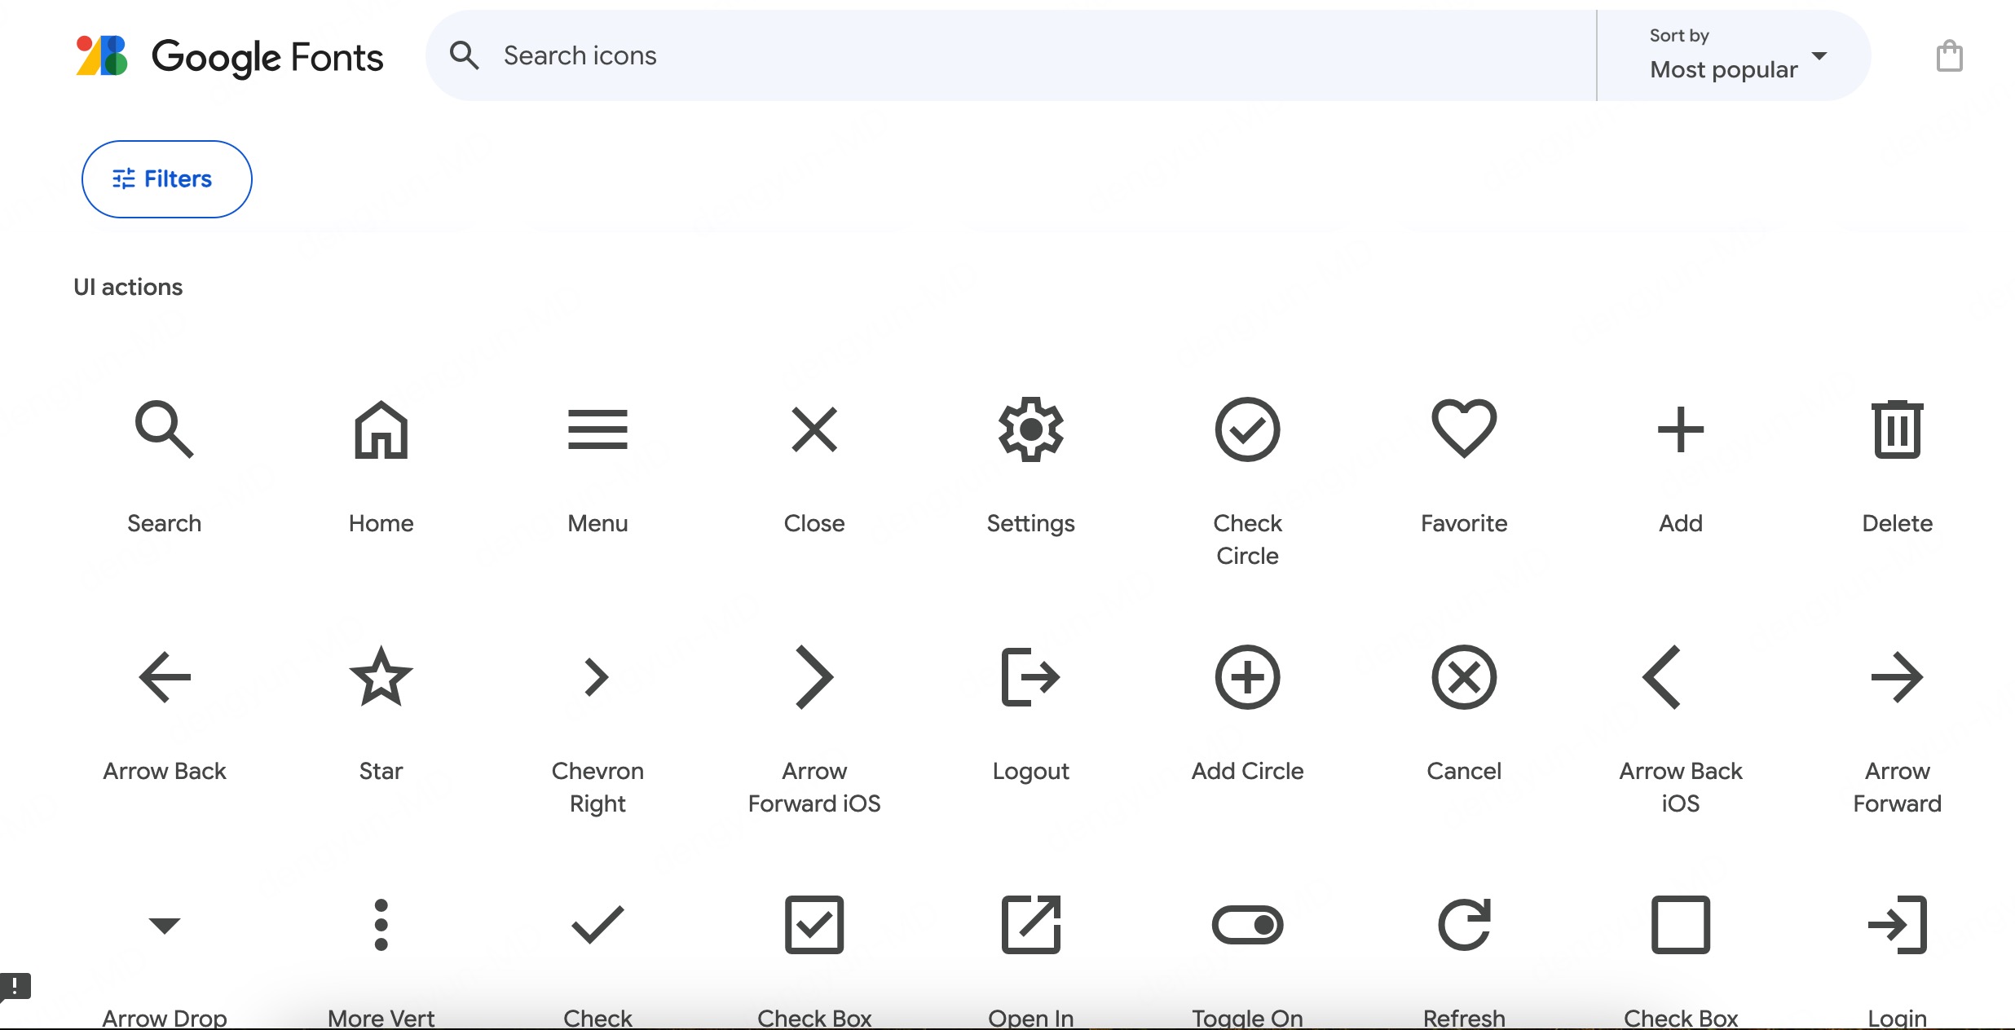Image resolution: width=2015 pixels, height=1030 pixels.
Task: Click the "Settings" icon label text
Action: point(1031,523)
